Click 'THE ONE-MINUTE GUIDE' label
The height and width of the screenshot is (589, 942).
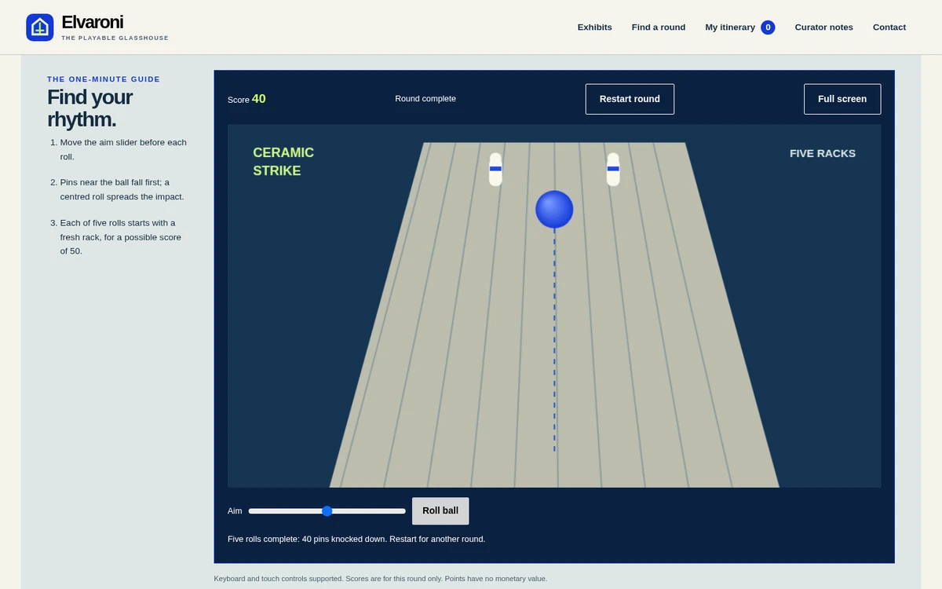click(104, 79)
